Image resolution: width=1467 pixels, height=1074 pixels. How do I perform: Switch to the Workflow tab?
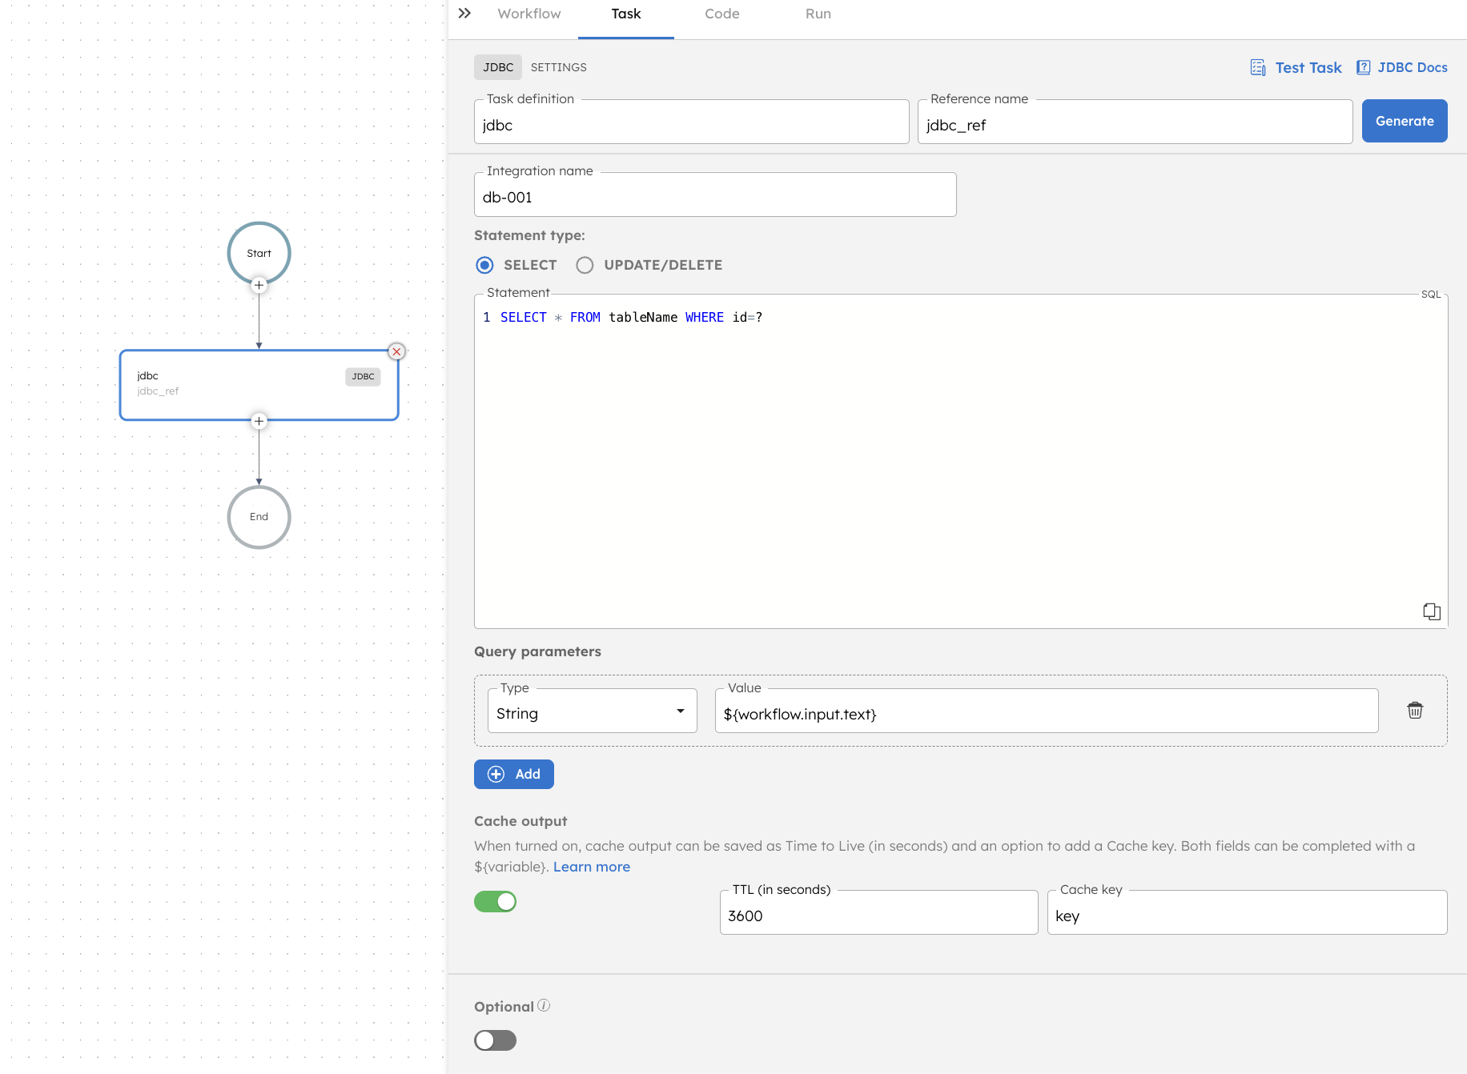(x=529, y=14)
